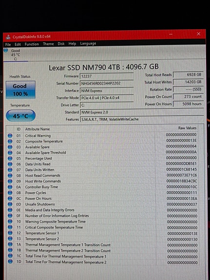The width and height of the screenshot is (210, 280).
Task: Click the Raw Values column header
Action: click(x=187, y=128)
